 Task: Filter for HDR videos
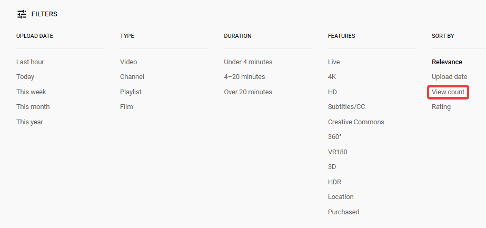click(x=335, y=182)
